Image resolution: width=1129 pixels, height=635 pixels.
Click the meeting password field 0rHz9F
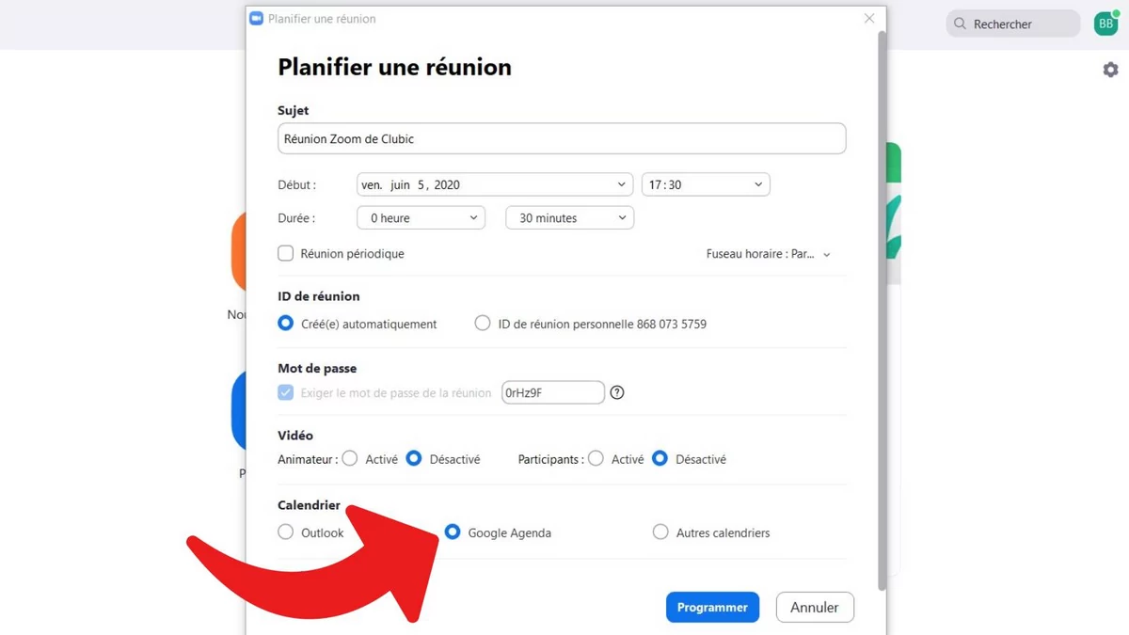click(x=553, y=392)
